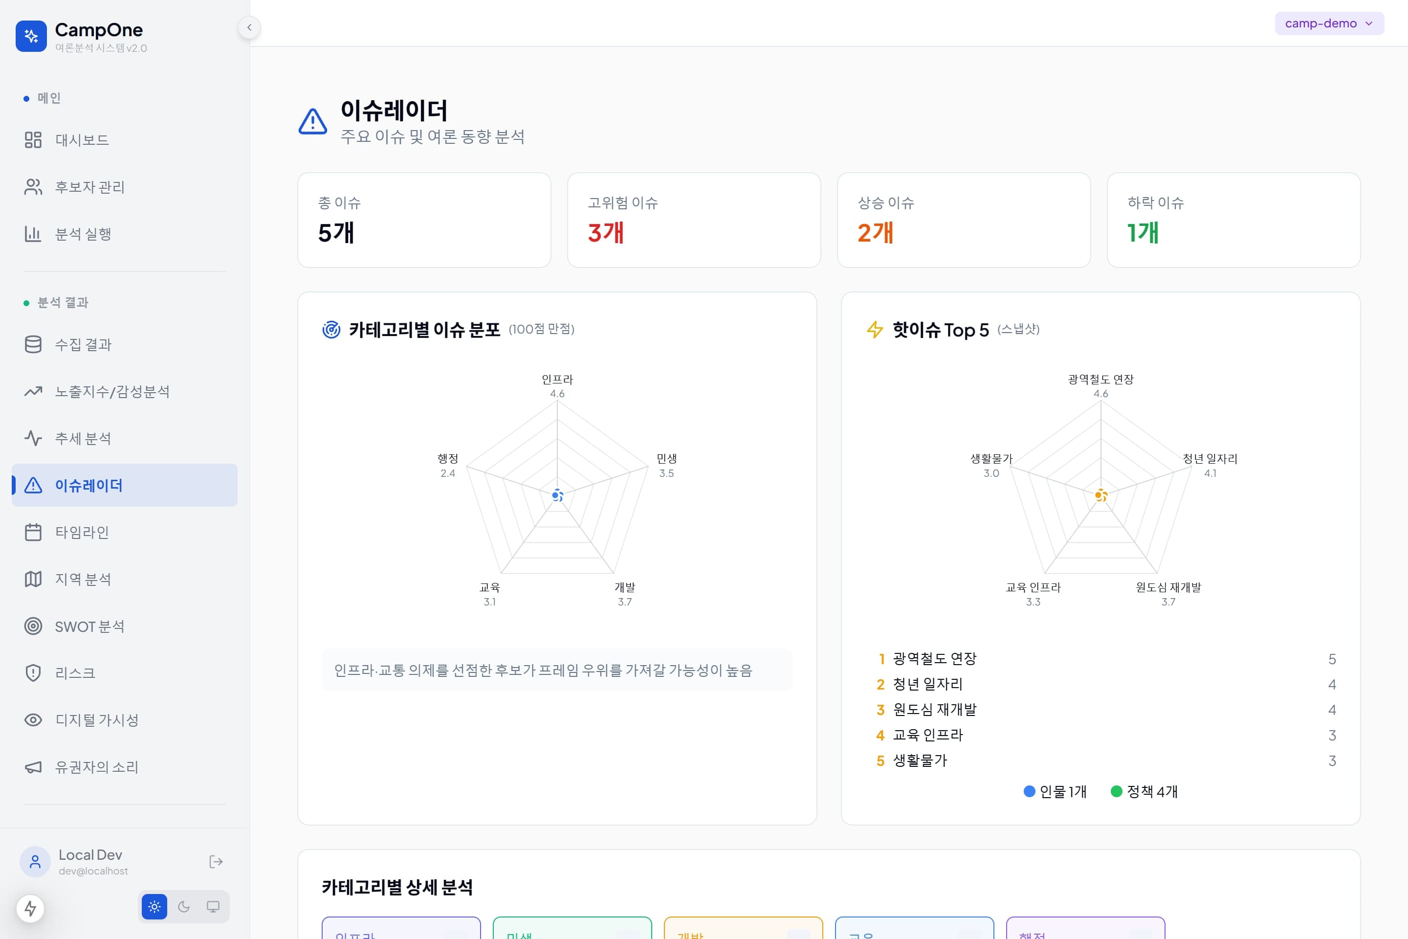Click the SWOT 분석 target icon
The image size is (1408, 939).
coord(33,626)
